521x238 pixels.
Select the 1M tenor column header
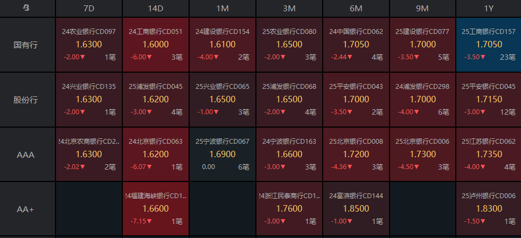tap(223, 9)
